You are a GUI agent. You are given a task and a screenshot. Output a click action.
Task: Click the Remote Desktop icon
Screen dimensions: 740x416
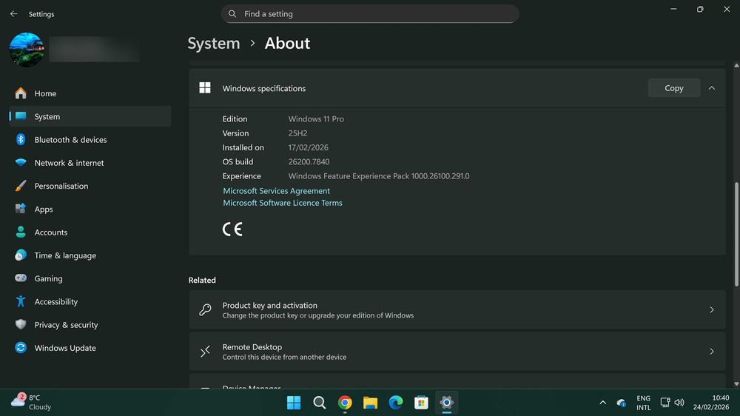pyautogui.click(x=205, y=352)
